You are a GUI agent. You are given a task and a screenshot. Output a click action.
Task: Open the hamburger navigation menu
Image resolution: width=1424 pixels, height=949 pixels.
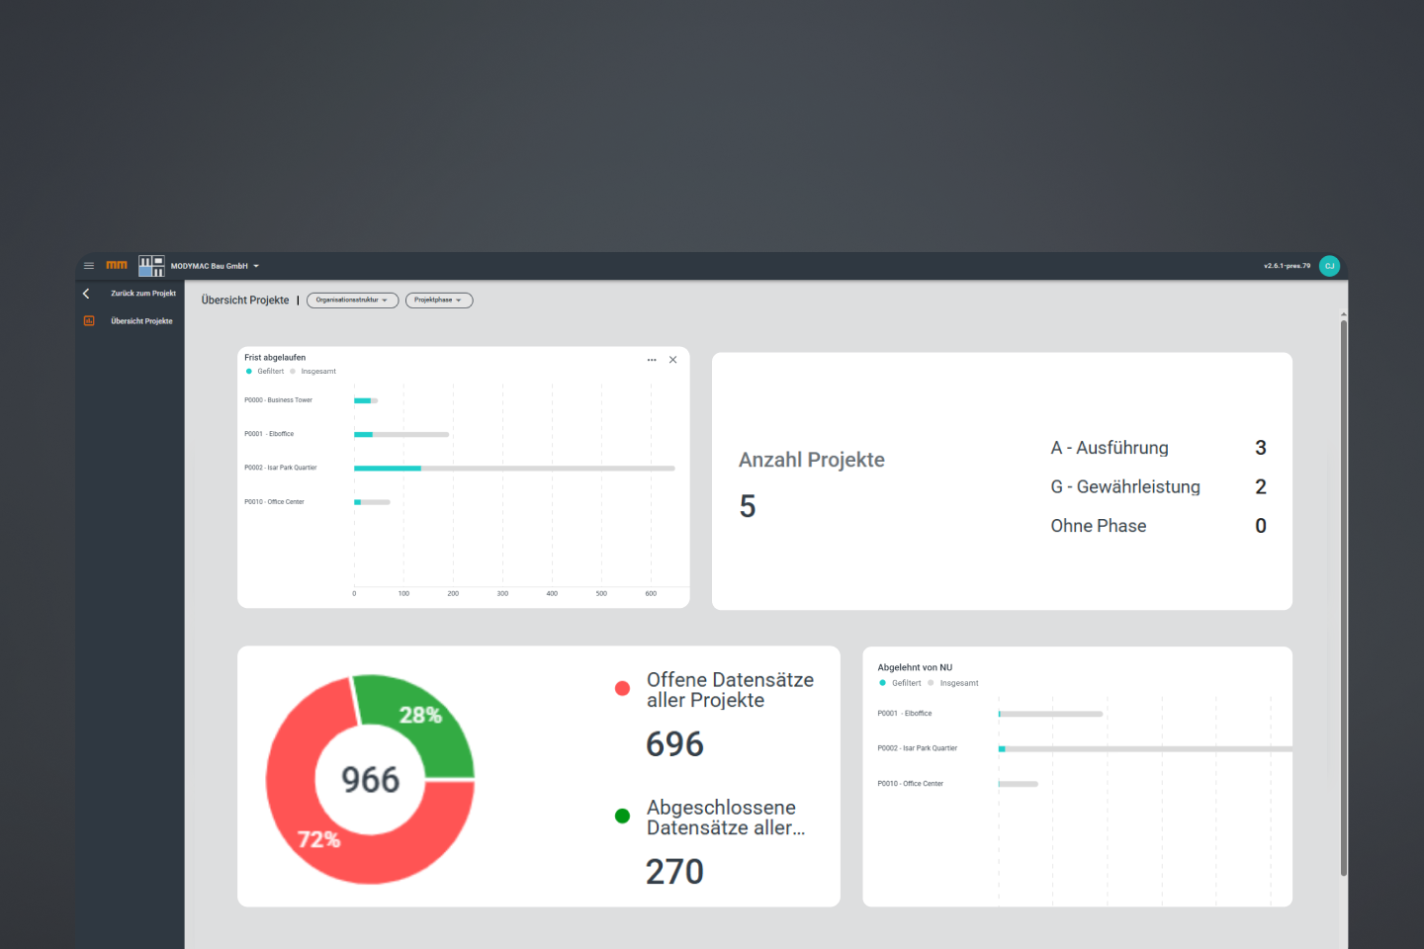tap(89, 266)
